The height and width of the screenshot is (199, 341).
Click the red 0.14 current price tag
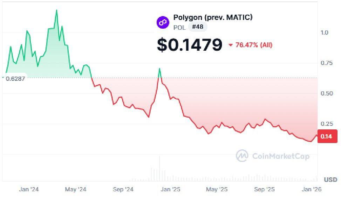point(327,136)
